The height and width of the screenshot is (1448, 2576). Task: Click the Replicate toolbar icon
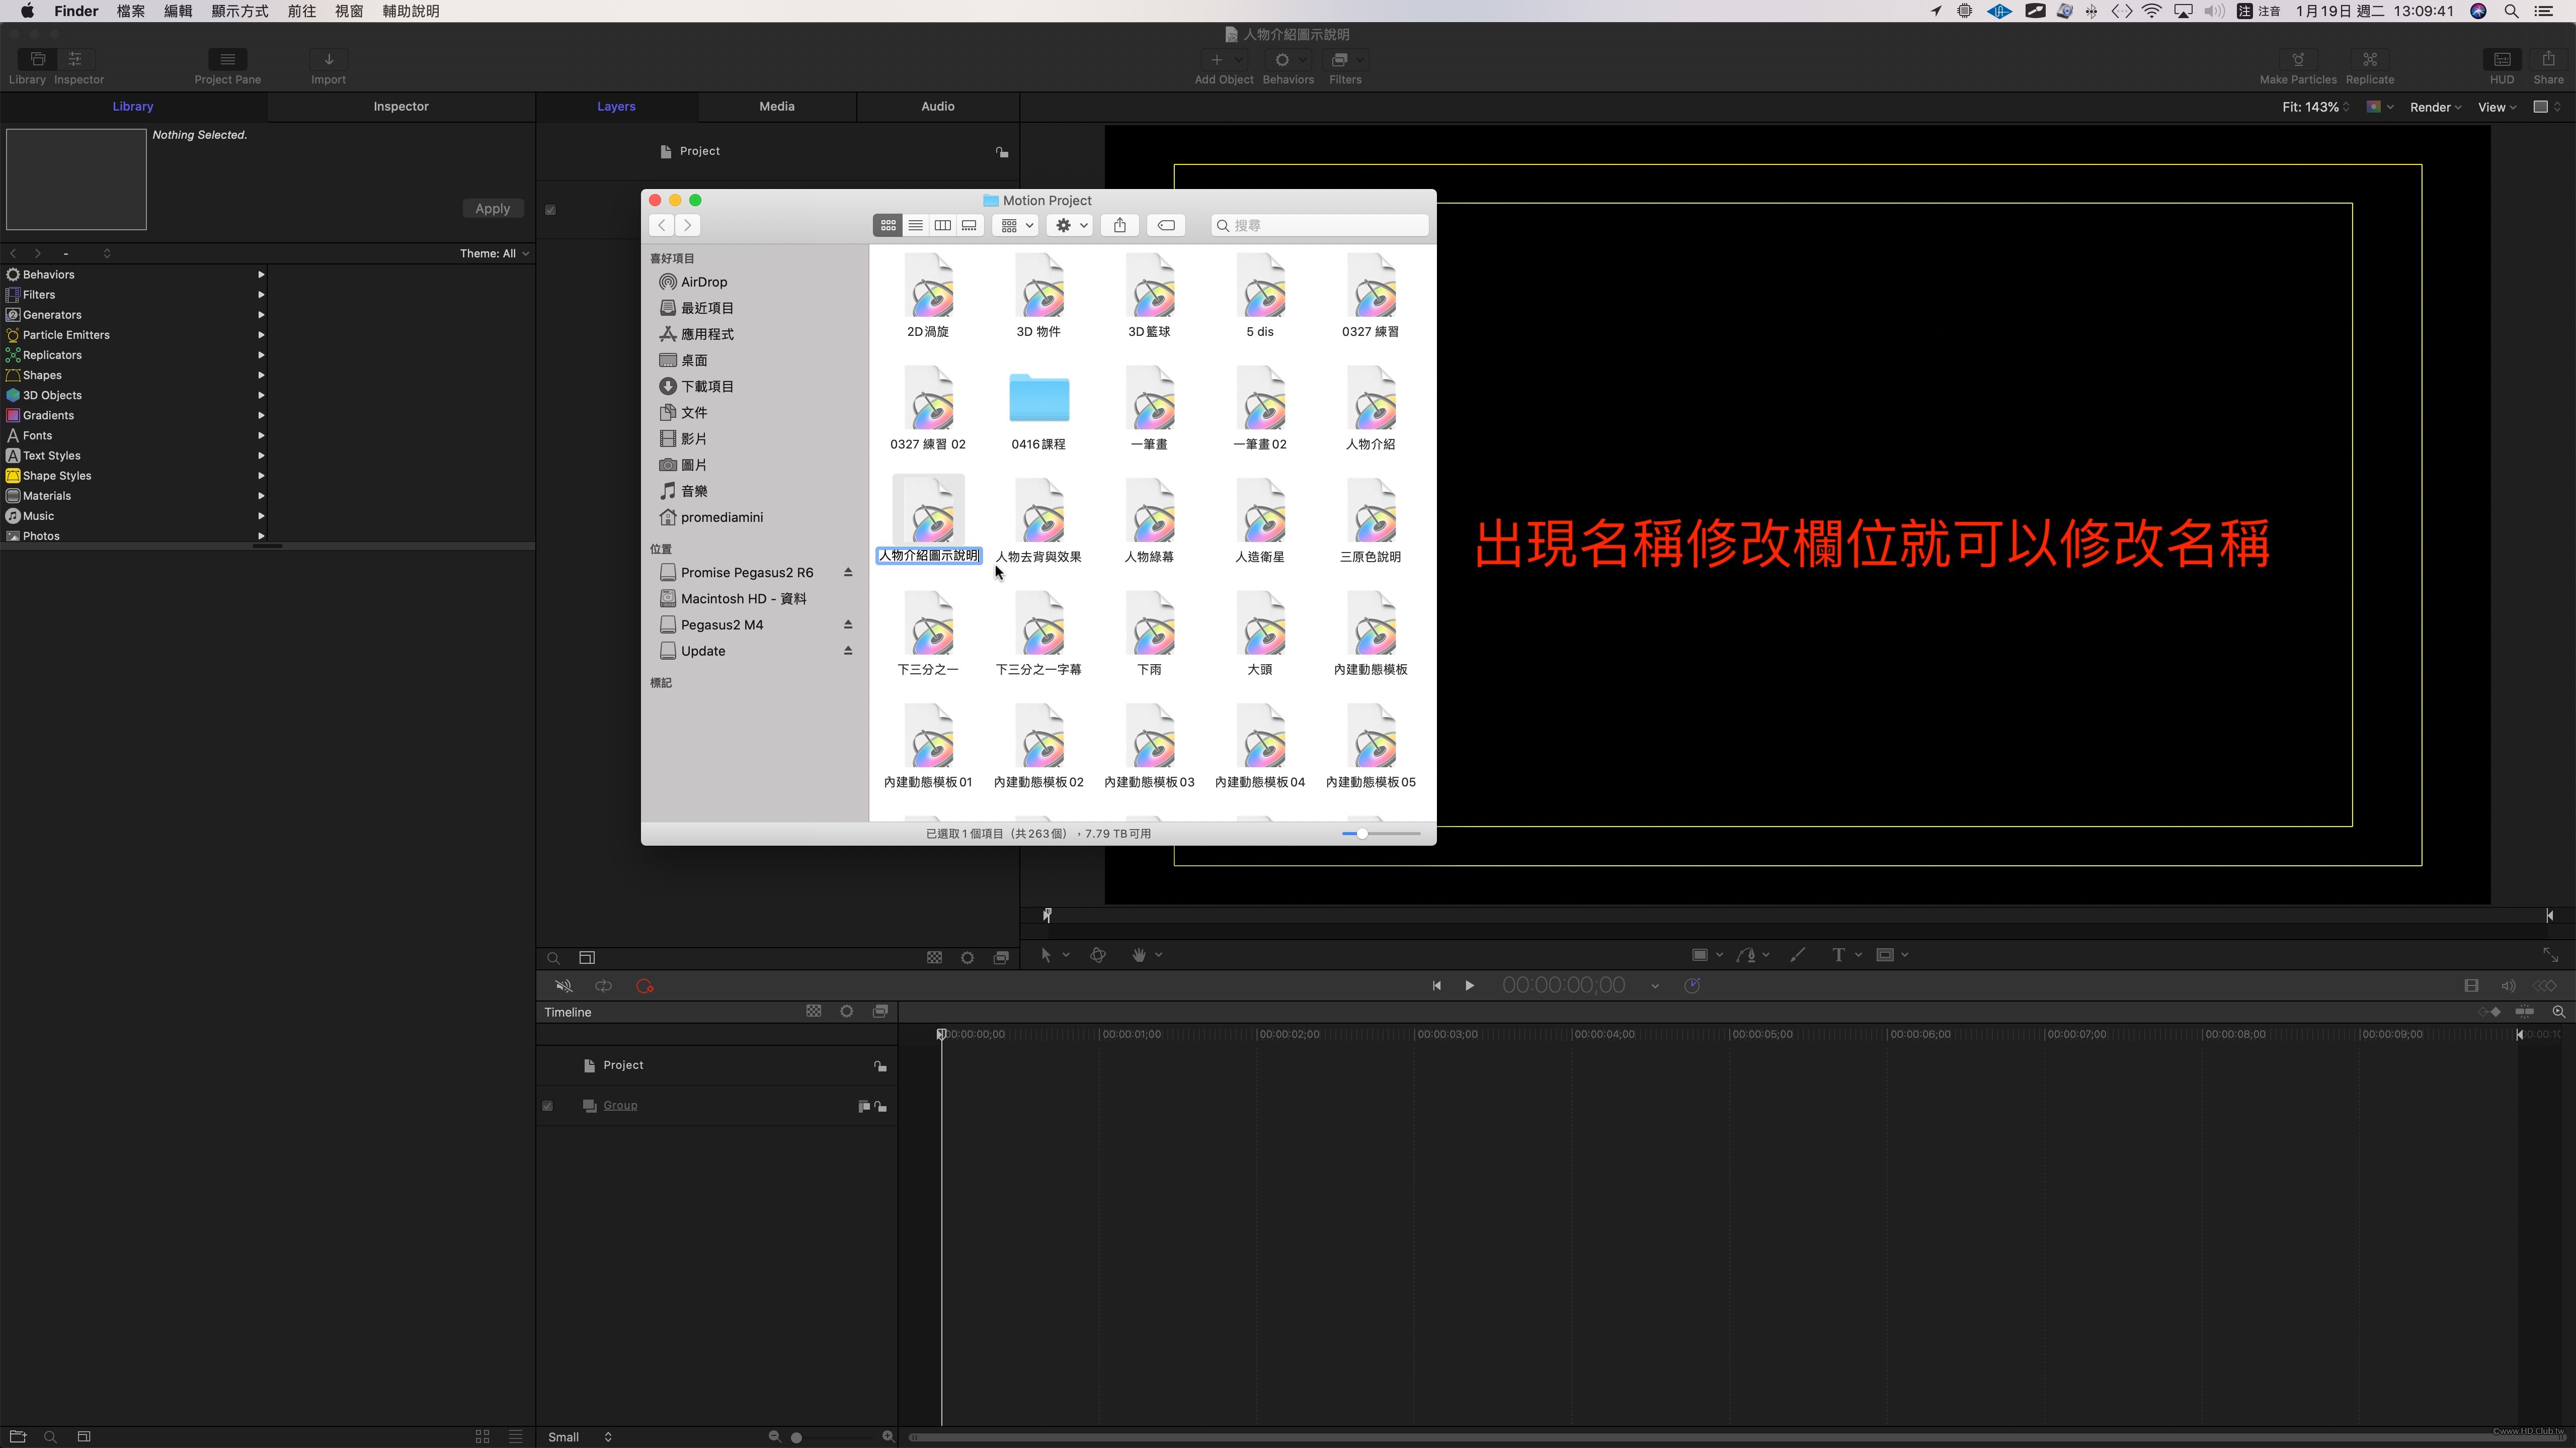[2369, 60]
